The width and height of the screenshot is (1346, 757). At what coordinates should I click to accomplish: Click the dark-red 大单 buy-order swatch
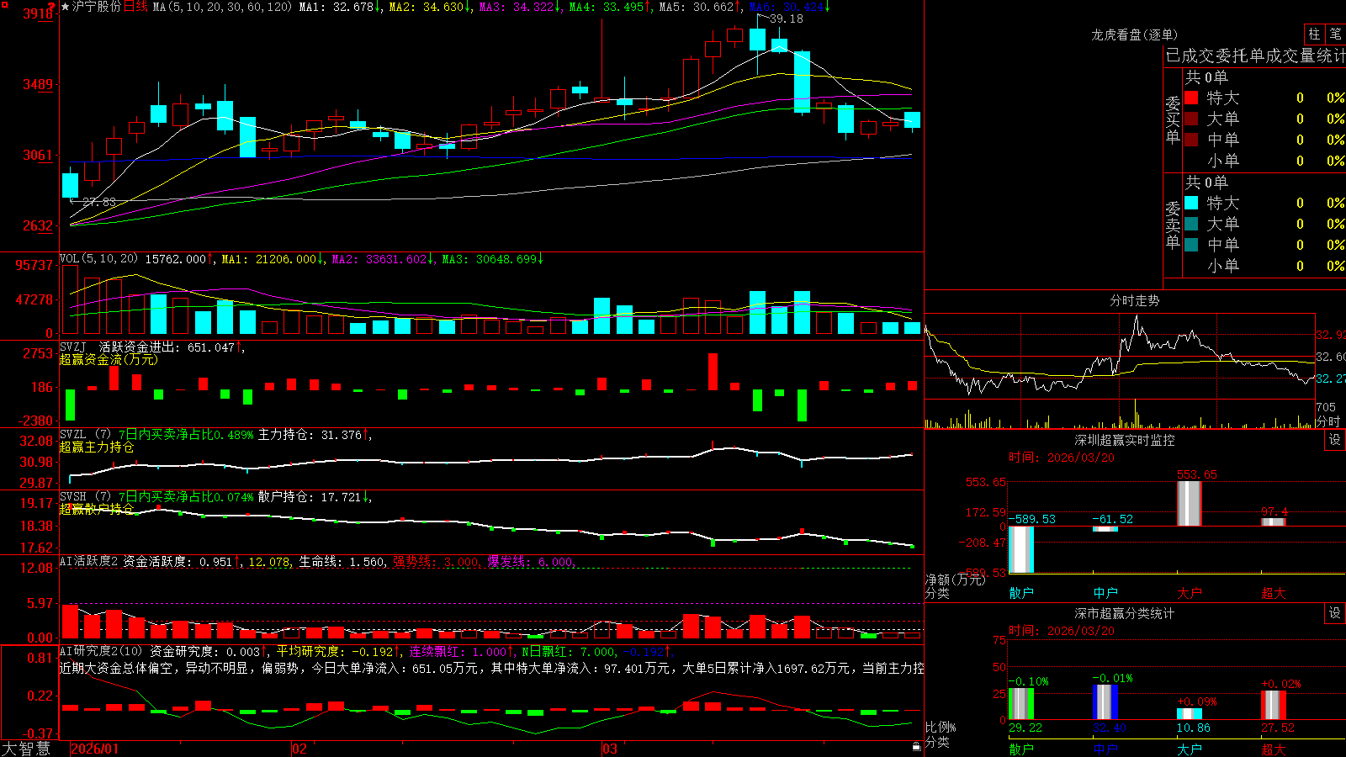tap(1191, 119)
